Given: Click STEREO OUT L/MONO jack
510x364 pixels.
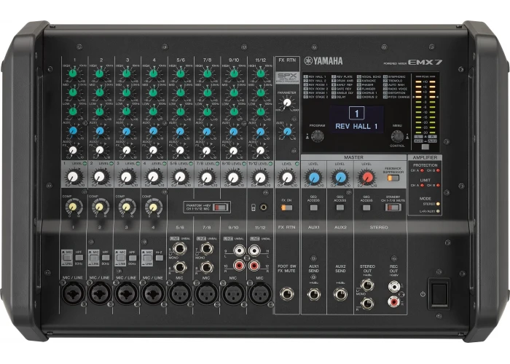Looking at the screenshot, I should [x=367, y=285].
